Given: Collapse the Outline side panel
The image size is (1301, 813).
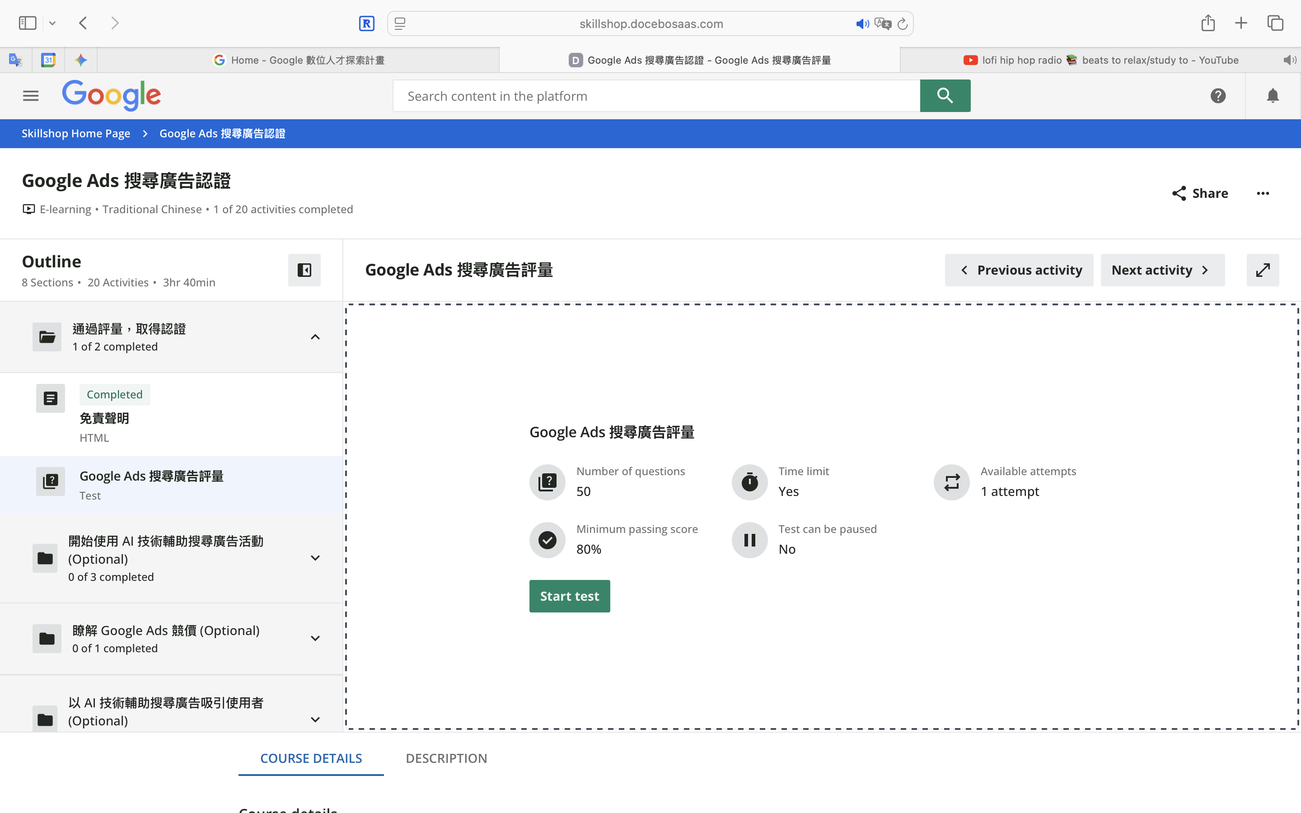Looking at the screenshot, I should [304, 270].
